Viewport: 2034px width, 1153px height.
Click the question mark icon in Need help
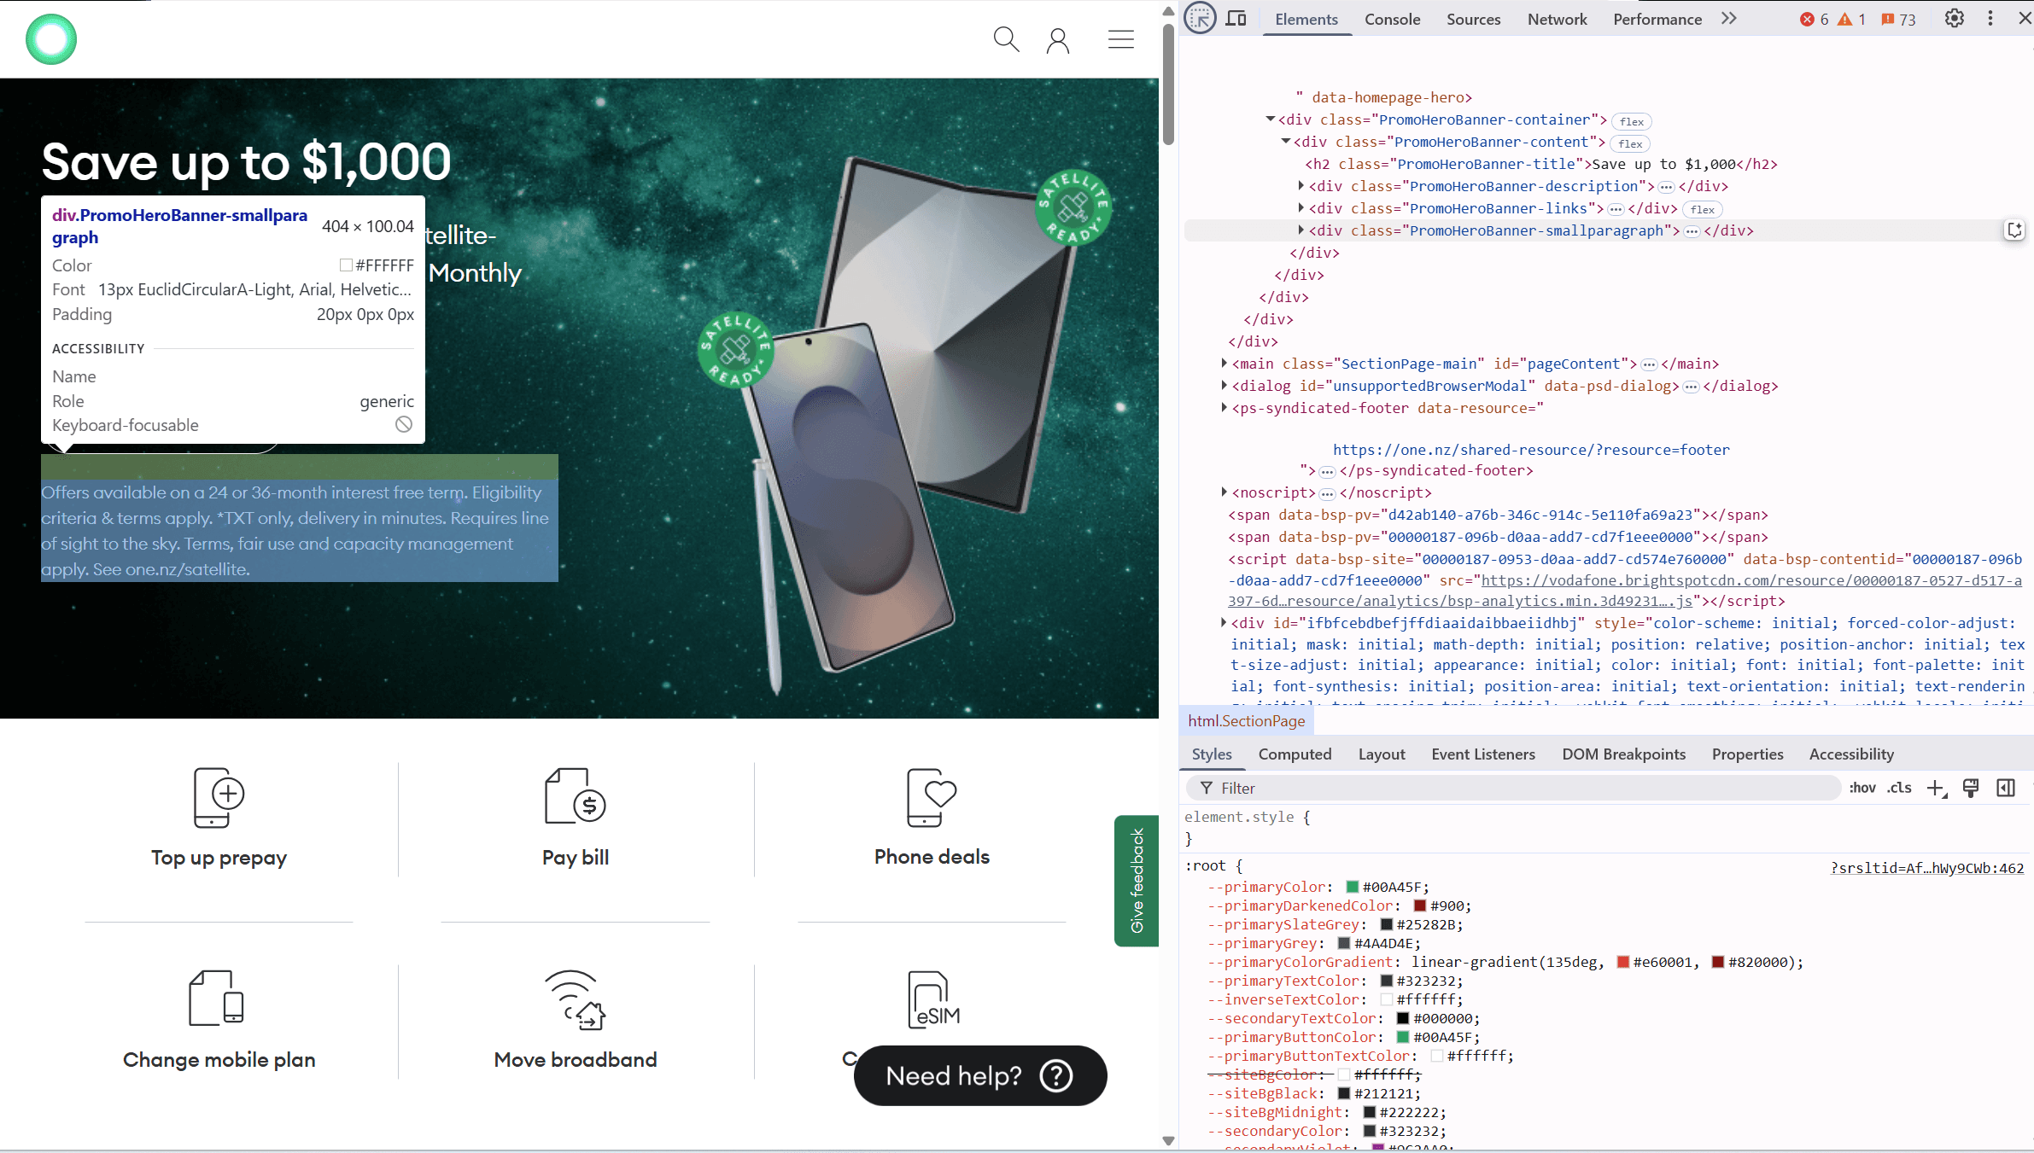pyautogui.click(x=1056, y=1076)
